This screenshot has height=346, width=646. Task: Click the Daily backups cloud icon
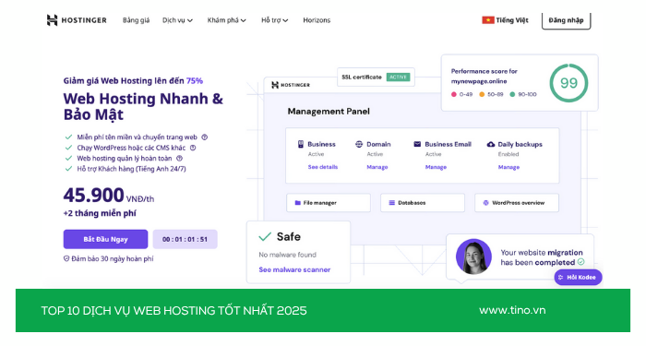491,144
